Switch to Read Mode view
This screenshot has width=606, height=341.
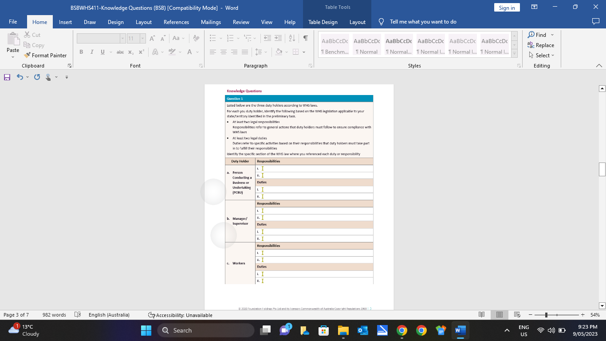pyautogui.click(x=482, y=315)
